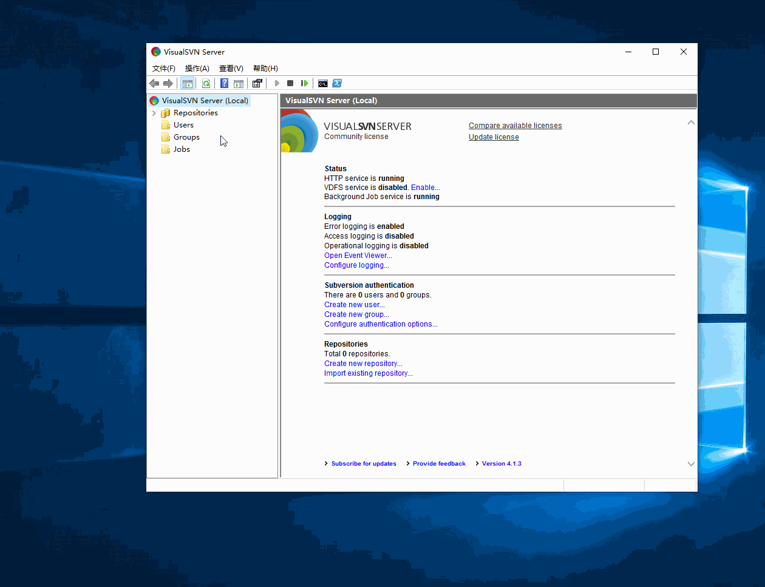Viewport: 765px width, 587px height.
Task: Maximize the VisualSVN Server window
Action: 656,52
